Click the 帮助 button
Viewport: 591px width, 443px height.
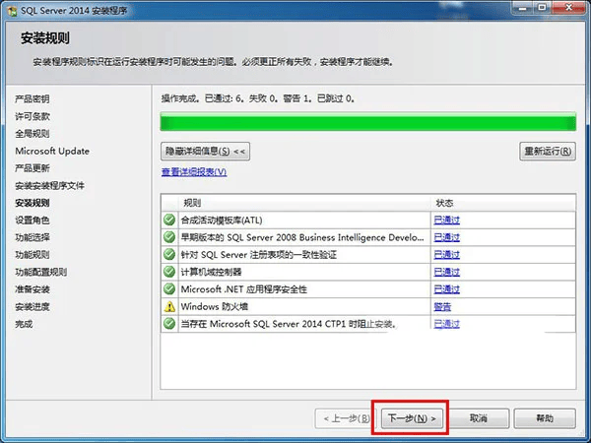point(545,418)
